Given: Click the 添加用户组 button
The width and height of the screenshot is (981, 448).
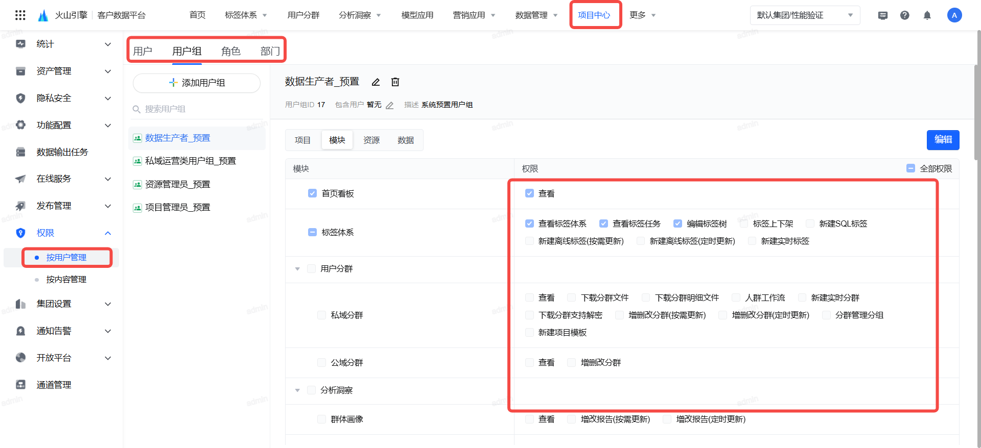Looking at the screenshot, I should [x=197, y=83].
